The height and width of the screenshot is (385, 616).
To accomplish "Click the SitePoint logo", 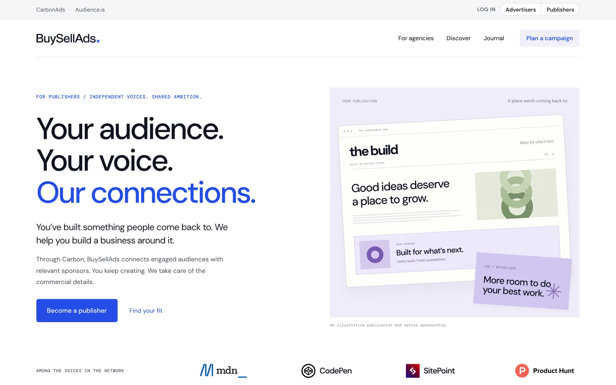I will [430, 371].
